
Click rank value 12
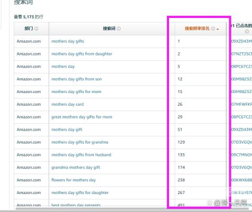click(180, 79)
